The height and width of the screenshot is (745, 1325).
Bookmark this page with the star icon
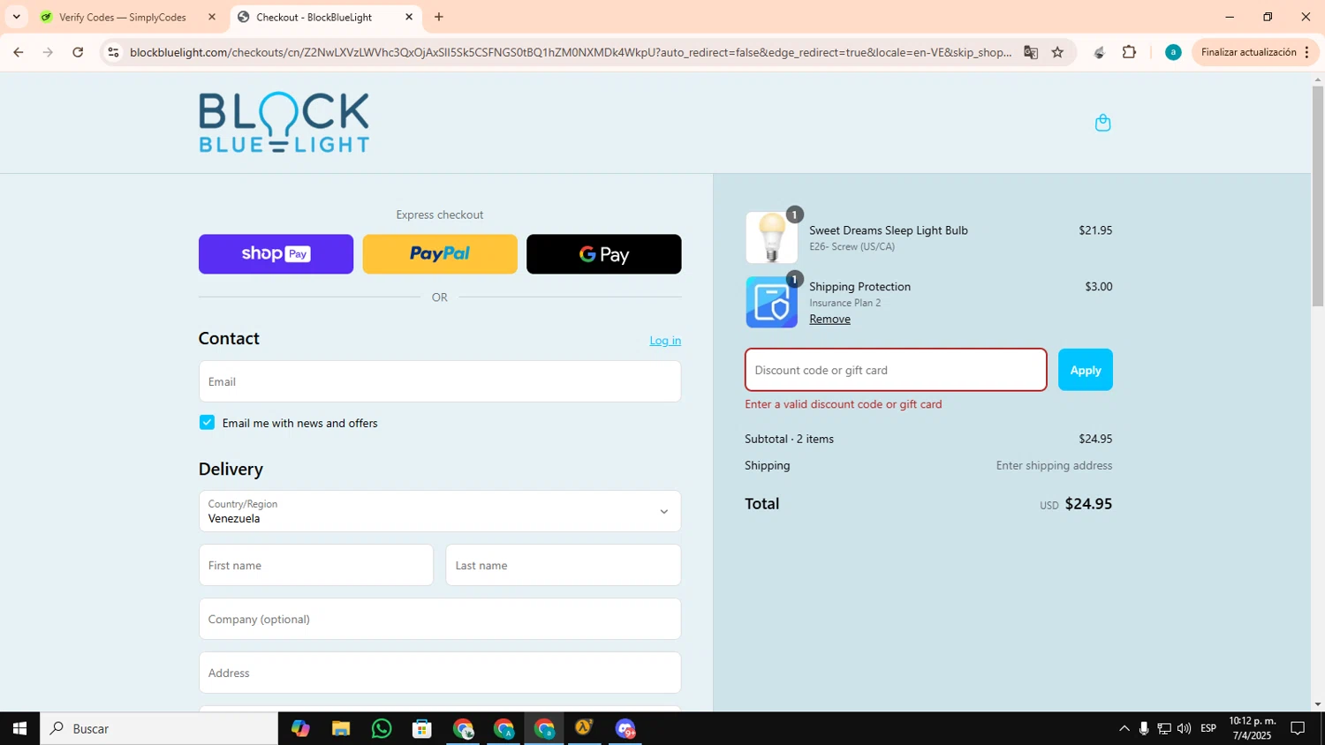[1057, 52]
